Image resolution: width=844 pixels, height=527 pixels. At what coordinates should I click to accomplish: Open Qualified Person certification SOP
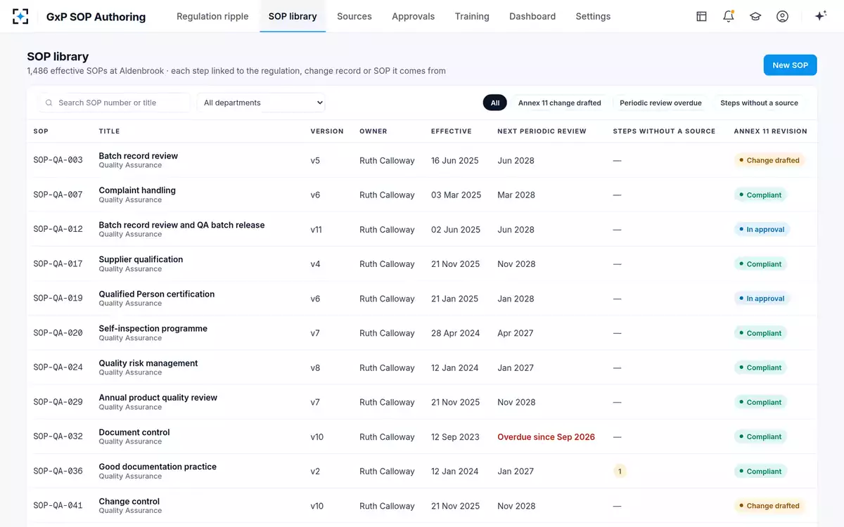point(157,294)
